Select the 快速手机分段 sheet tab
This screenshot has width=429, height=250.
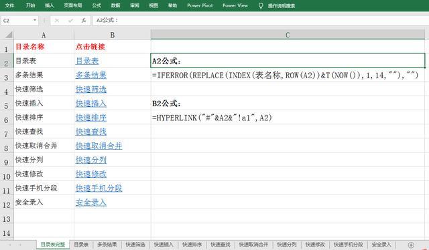(x=348, y=245)
